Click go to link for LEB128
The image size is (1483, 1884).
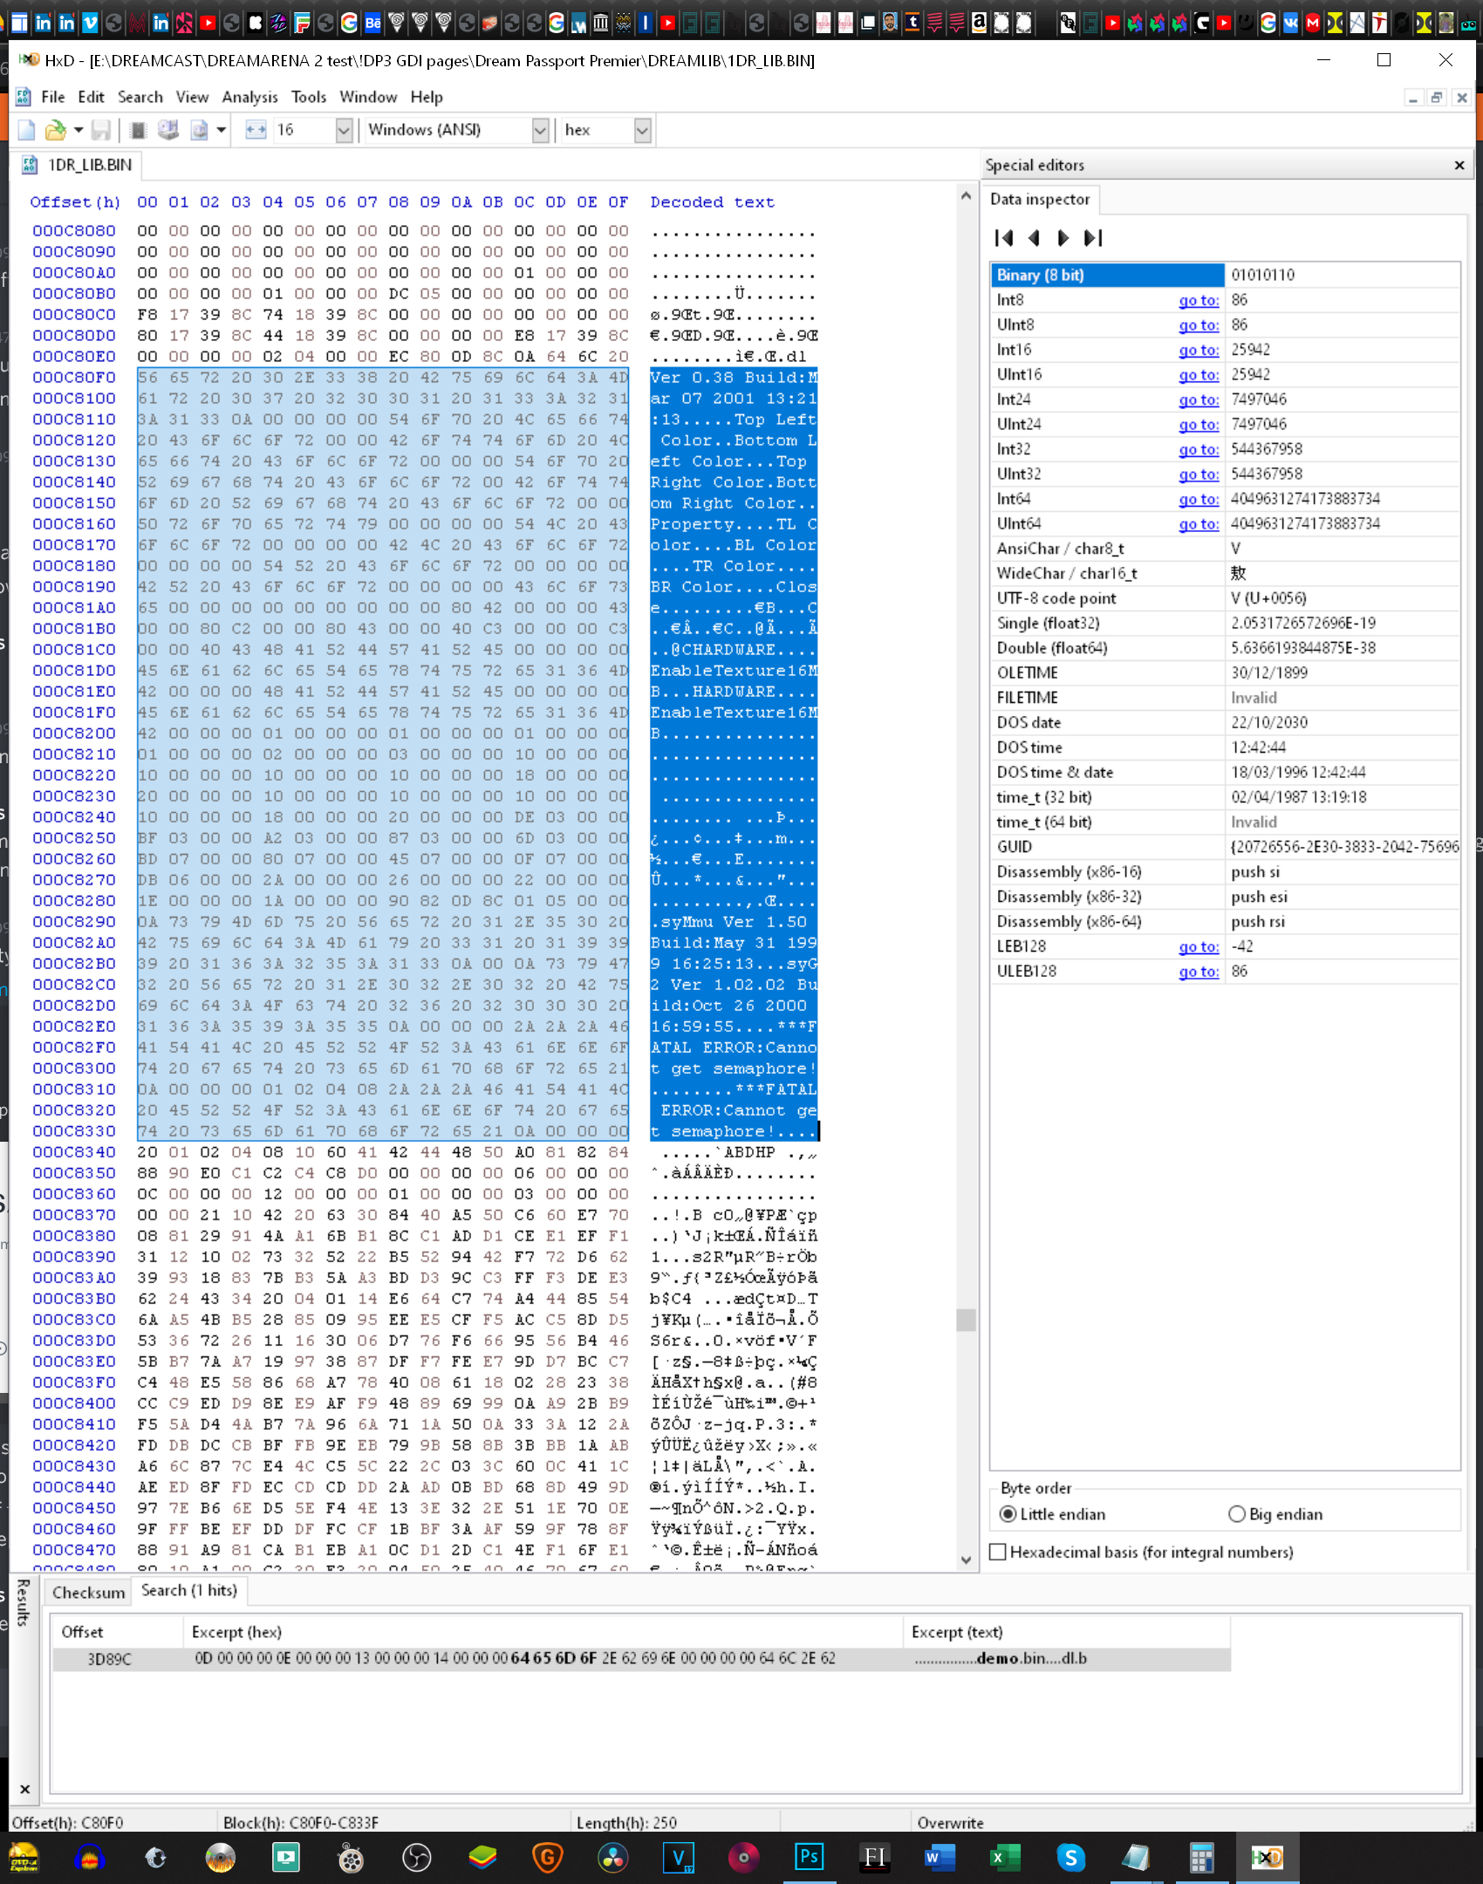pos(1199,946)
